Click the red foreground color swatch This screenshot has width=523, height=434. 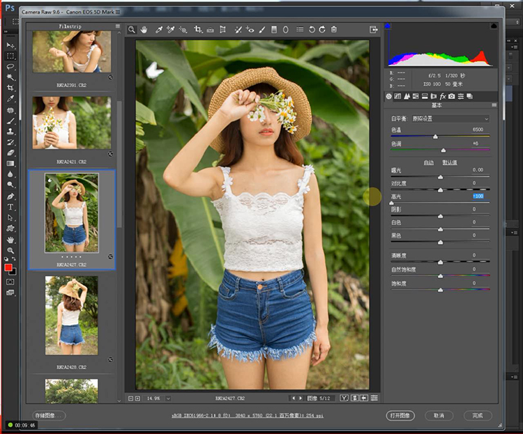pyautogui.click(x=8, y=268)
